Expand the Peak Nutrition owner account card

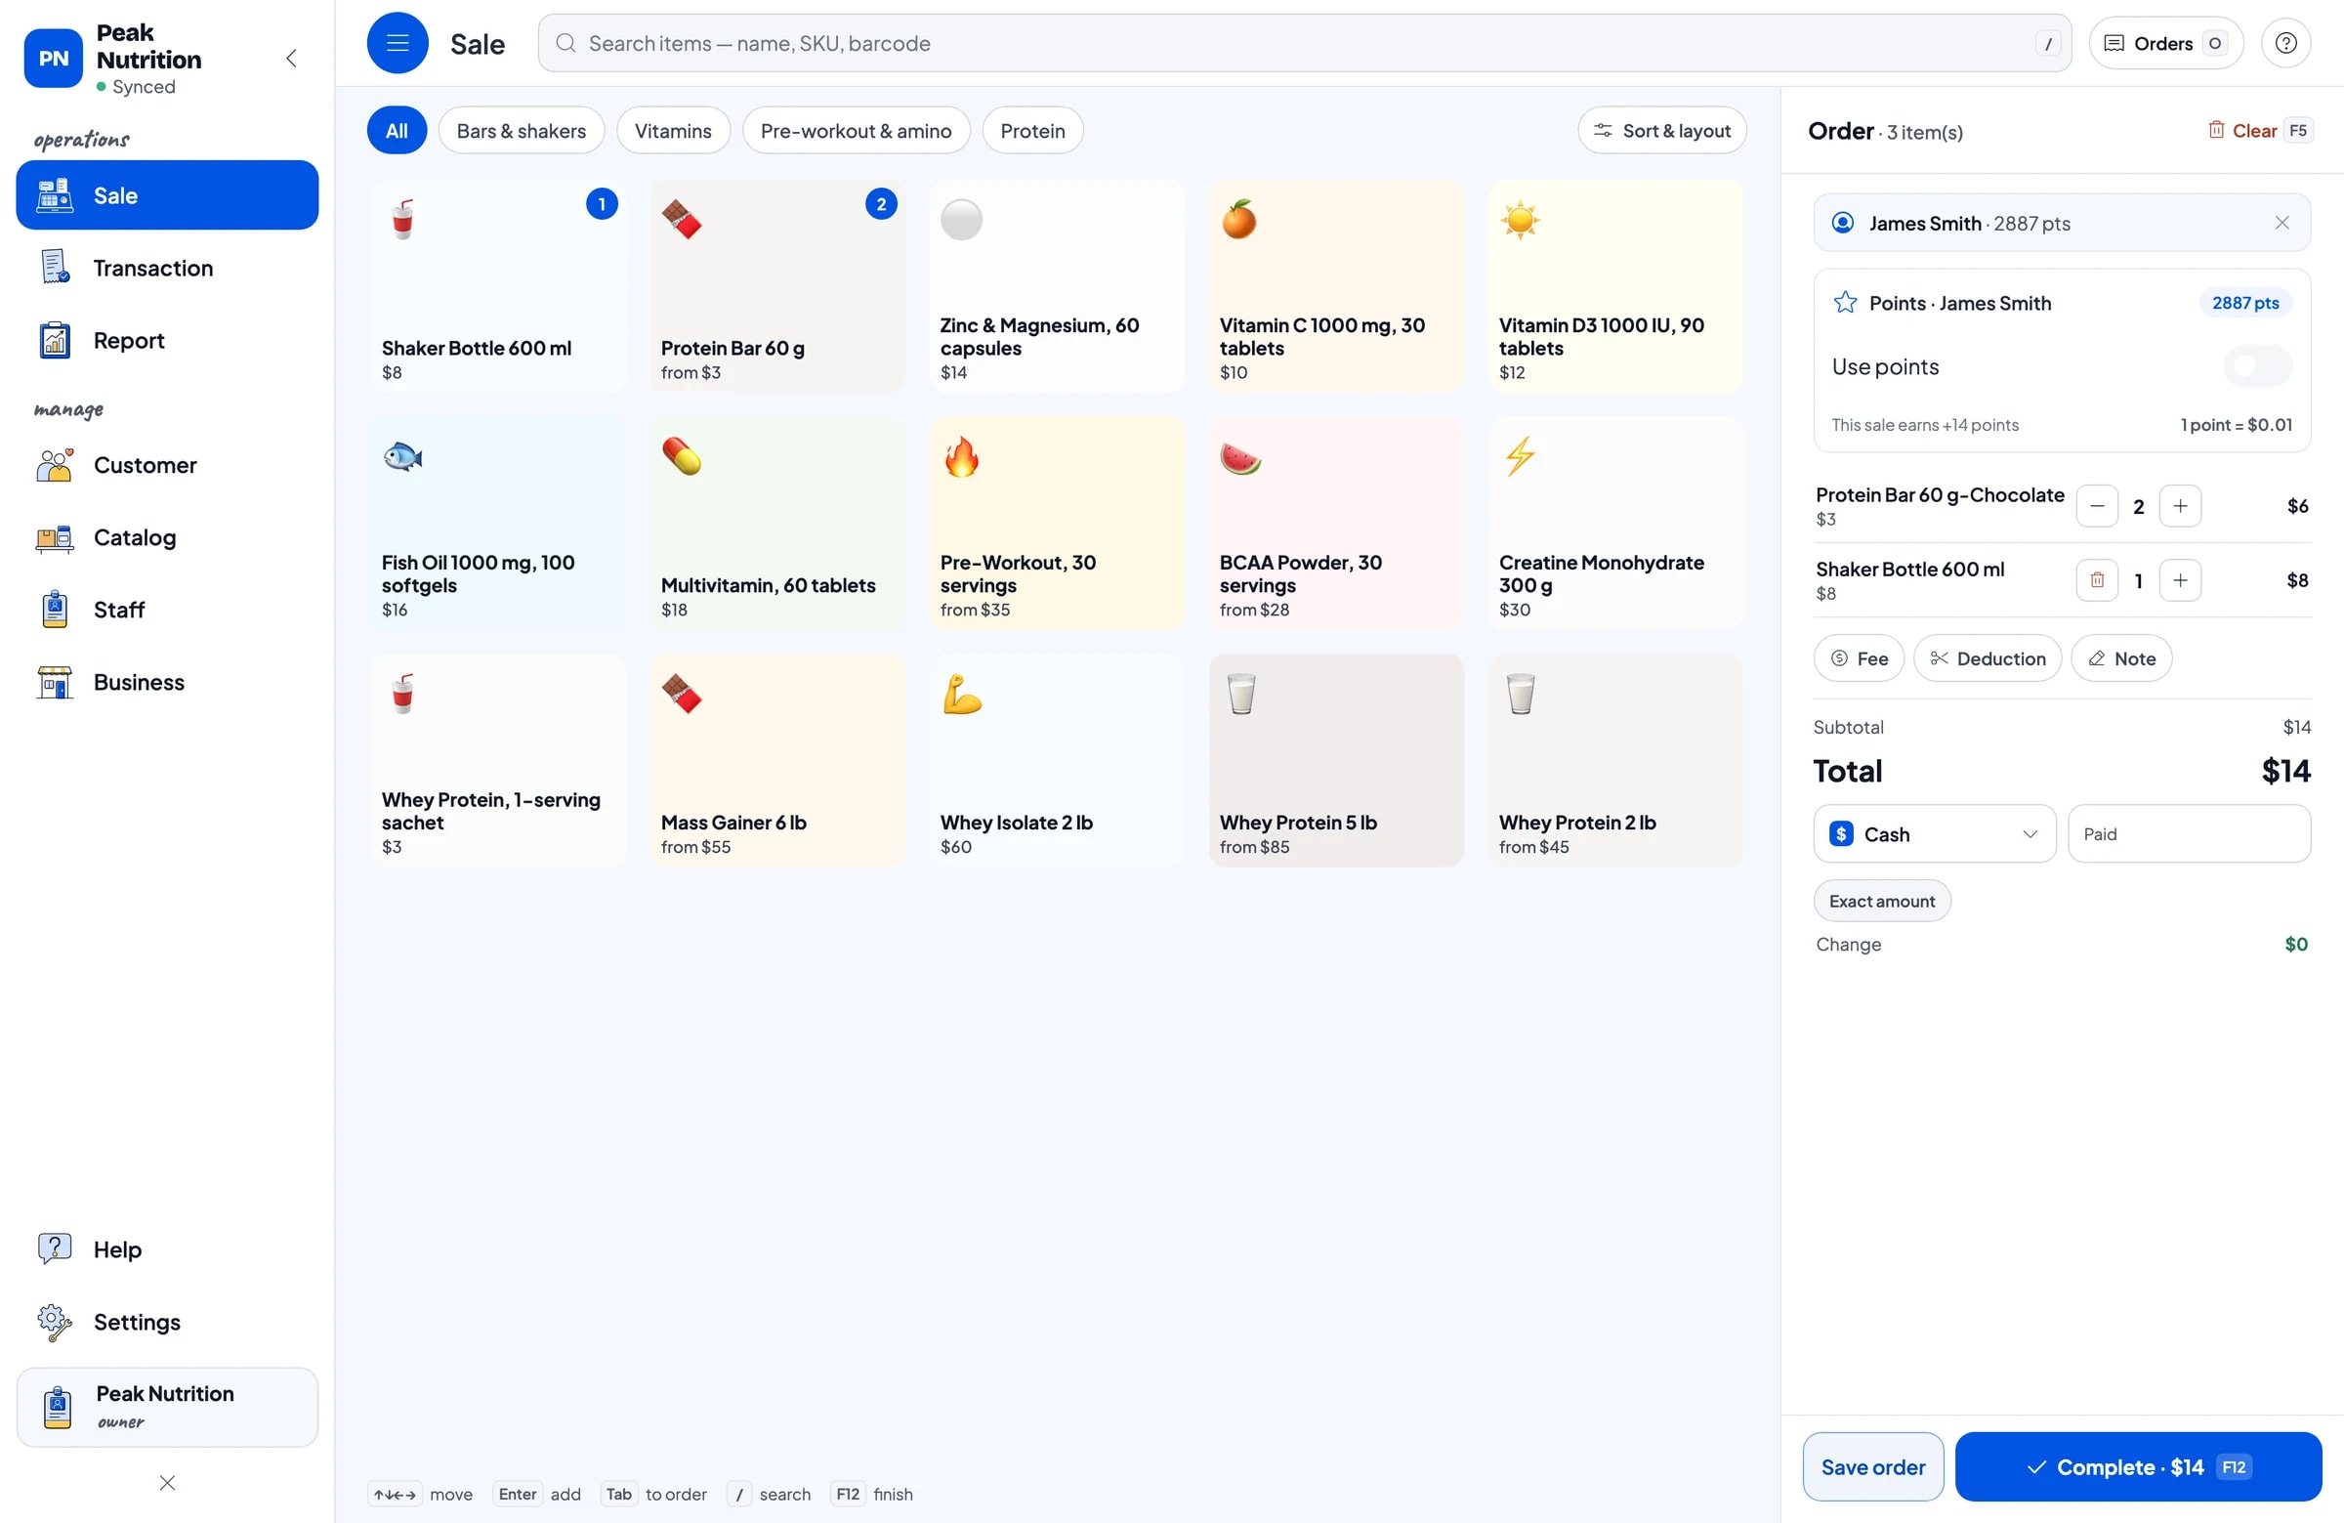click(167, 1406)
